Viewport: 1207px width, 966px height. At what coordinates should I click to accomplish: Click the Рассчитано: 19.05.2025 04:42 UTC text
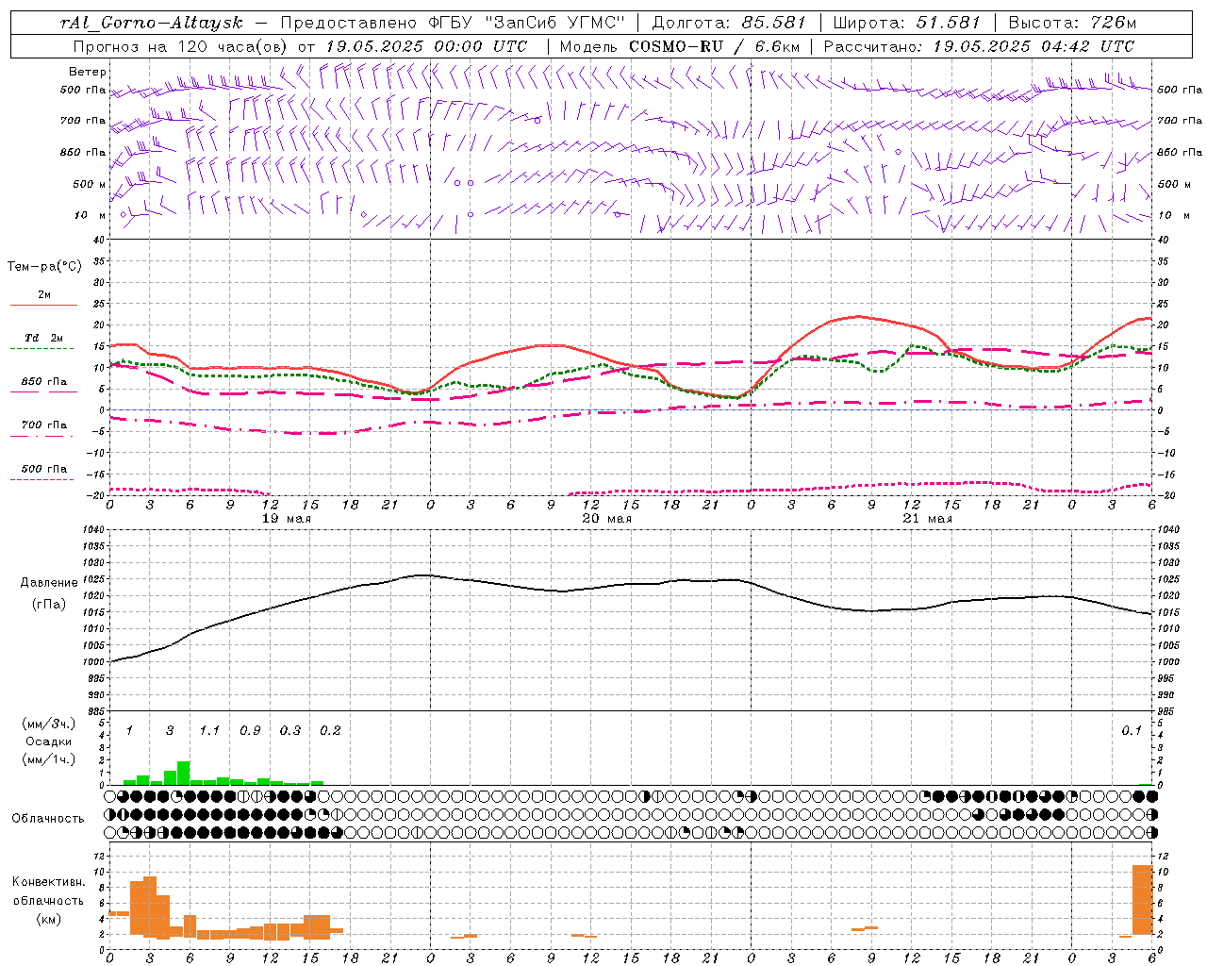click(979, 46)
